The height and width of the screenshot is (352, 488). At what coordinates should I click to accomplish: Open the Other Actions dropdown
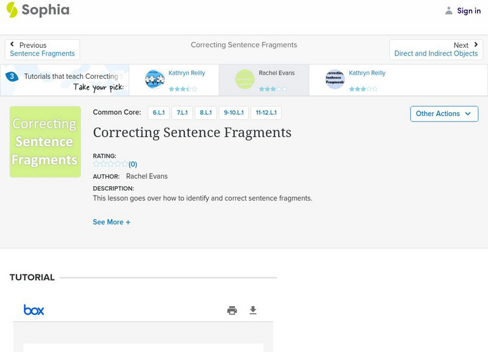443,114
